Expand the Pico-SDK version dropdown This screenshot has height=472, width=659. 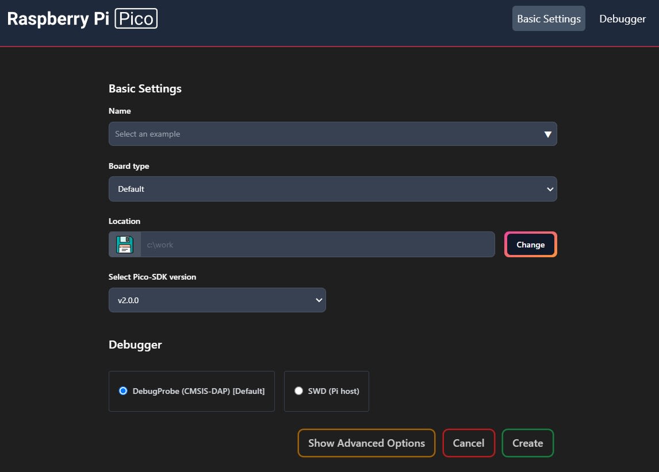click(x=217, y=300)
